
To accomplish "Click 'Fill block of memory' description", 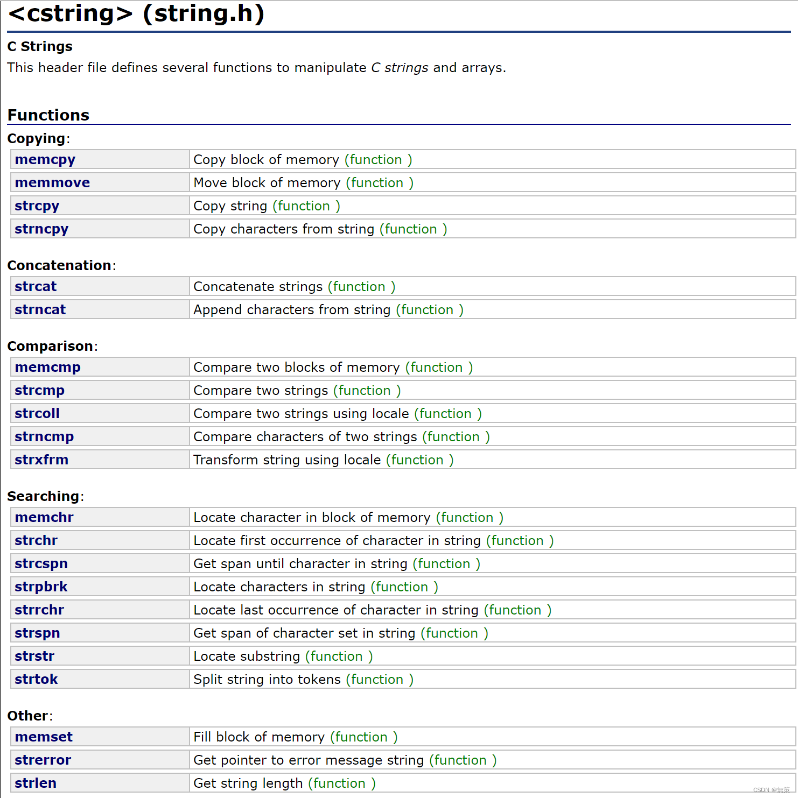I will point(260,737).
